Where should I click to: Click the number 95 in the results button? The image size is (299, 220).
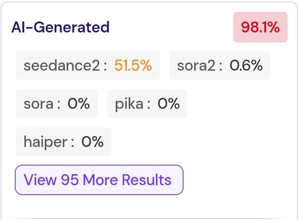[70, 180]
